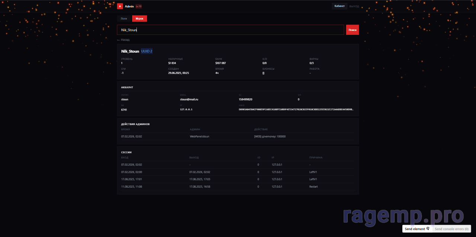
Task: Click the stoun@mail.ru email value
Action: coord(189,99)
